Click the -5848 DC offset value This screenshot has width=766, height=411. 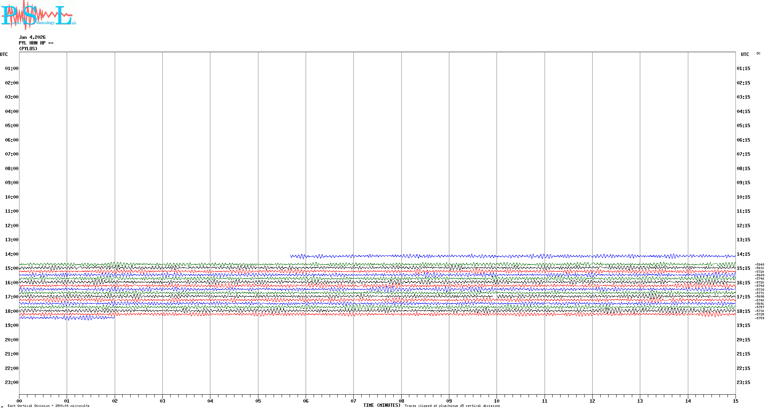[x=760, y=264]
